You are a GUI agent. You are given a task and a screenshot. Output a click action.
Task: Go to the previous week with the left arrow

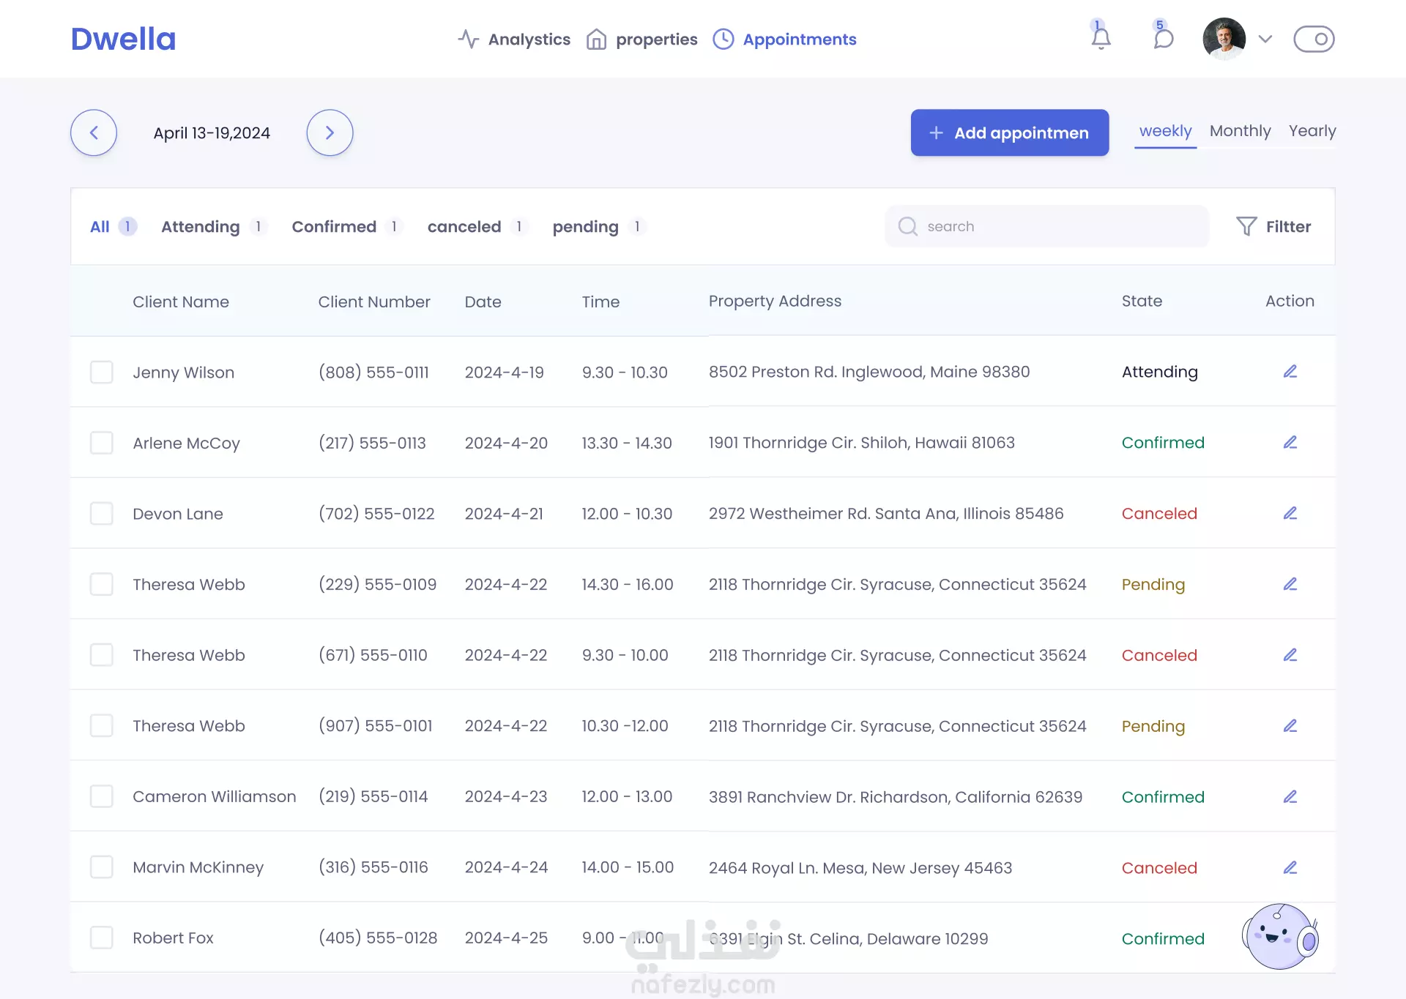pos(94,132)
